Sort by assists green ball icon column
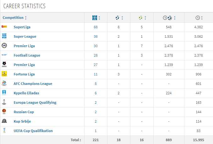The height and width of the screenshot is (144, 213). tap(141, 18)
